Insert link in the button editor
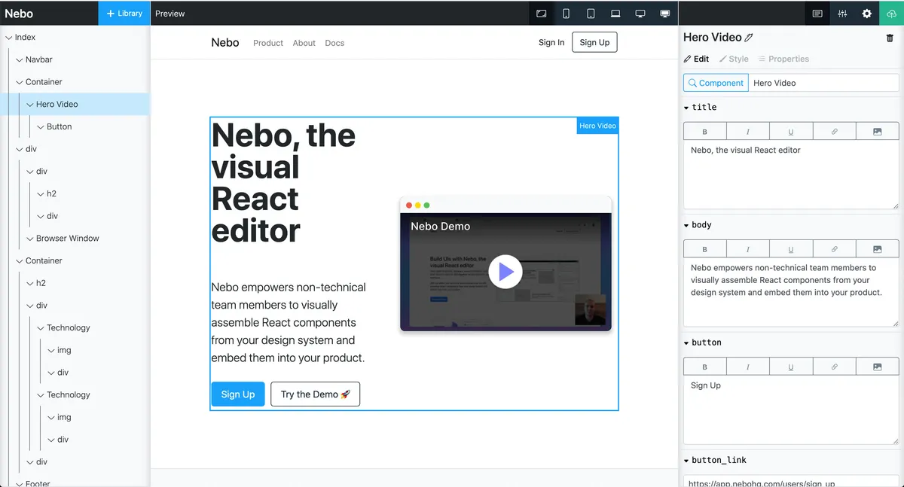This screenshot has width=904, height=487. [834, 367]
